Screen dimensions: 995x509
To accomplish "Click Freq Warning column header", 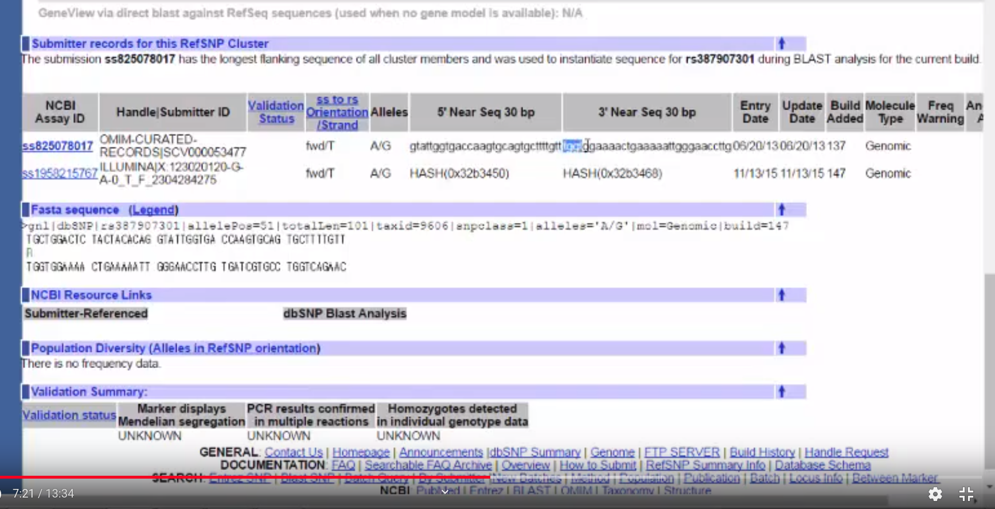I will click(941, 112).
